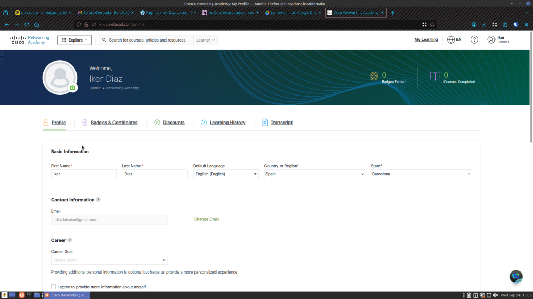Click the browser reload page icon
The image size is (533, 299).
pyautogui.click(x=27, y=24)
